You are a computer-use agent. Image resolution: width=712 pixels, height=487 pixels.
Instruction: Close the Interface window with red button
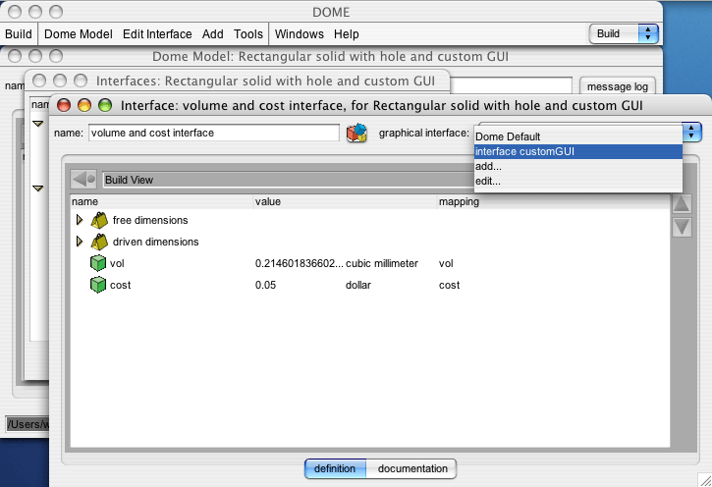point(64,105)
